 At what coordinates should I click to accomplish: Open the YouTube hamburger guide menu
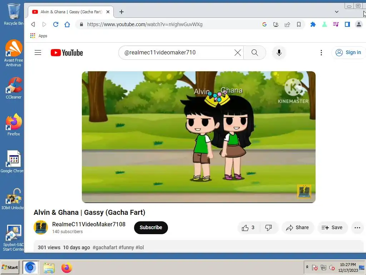(38, 53)
